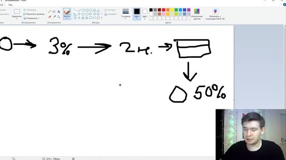Switch to the View (Вид) tab

click(x=10, y=5)
